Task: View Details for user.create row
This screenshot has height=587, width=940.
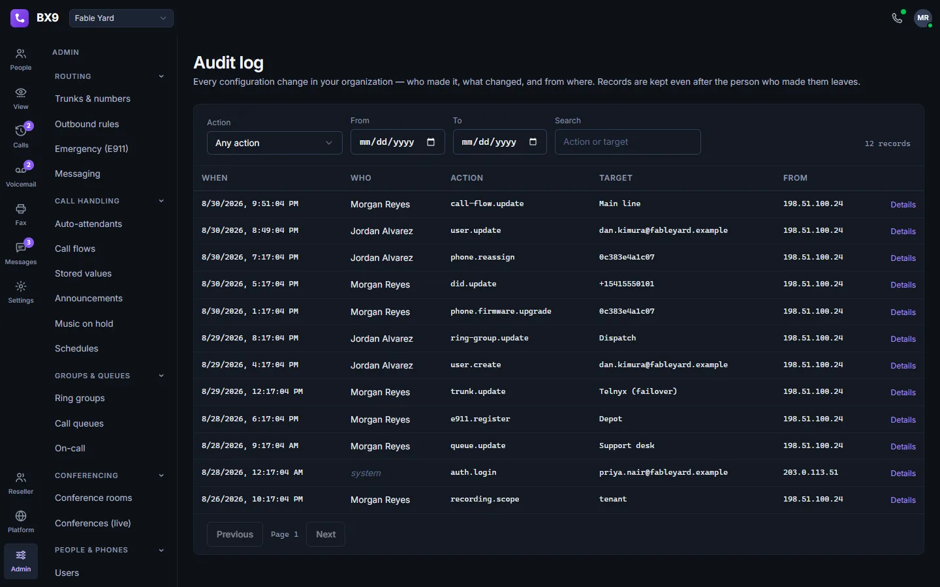Action: (x=903, y=366)
